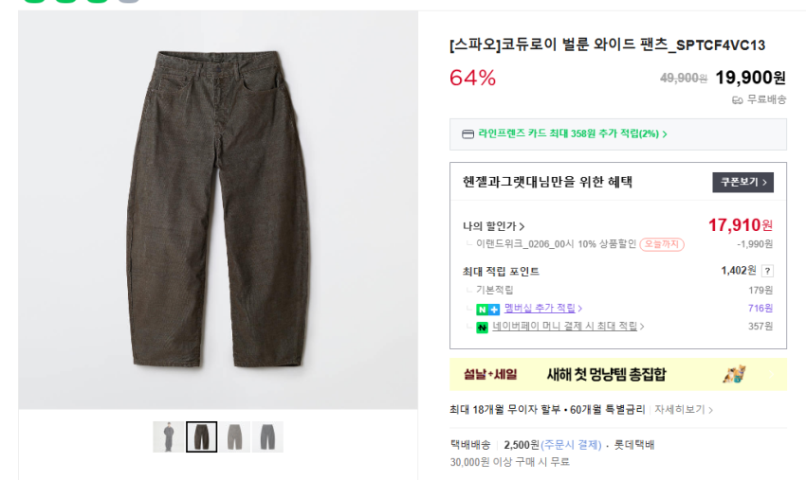This screenshot has width=806, height=480.
Task: Click the 쿠폰보기 button
Action: [742, 182]
